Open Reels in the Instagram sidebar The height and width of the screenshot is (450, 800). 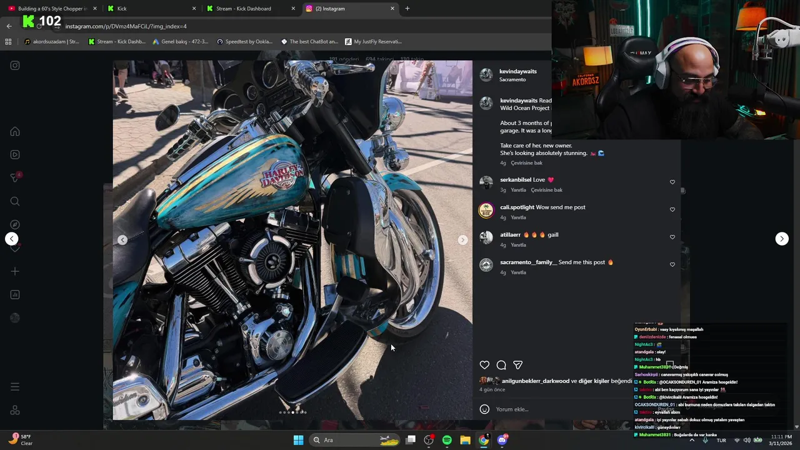15,154
